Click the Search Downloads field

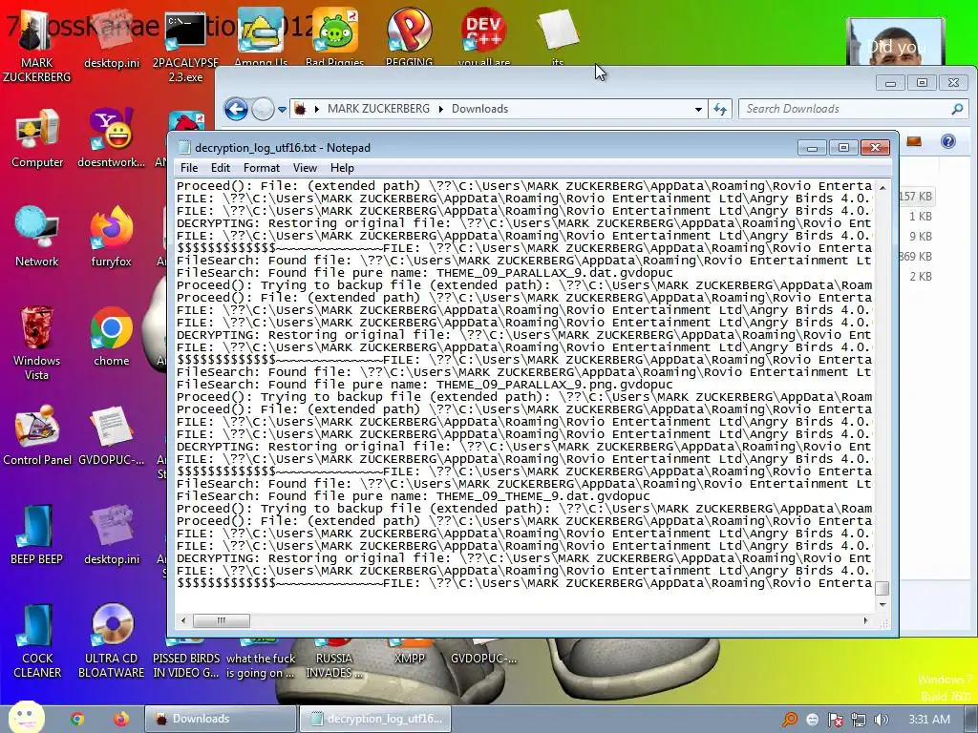[853, 109]
